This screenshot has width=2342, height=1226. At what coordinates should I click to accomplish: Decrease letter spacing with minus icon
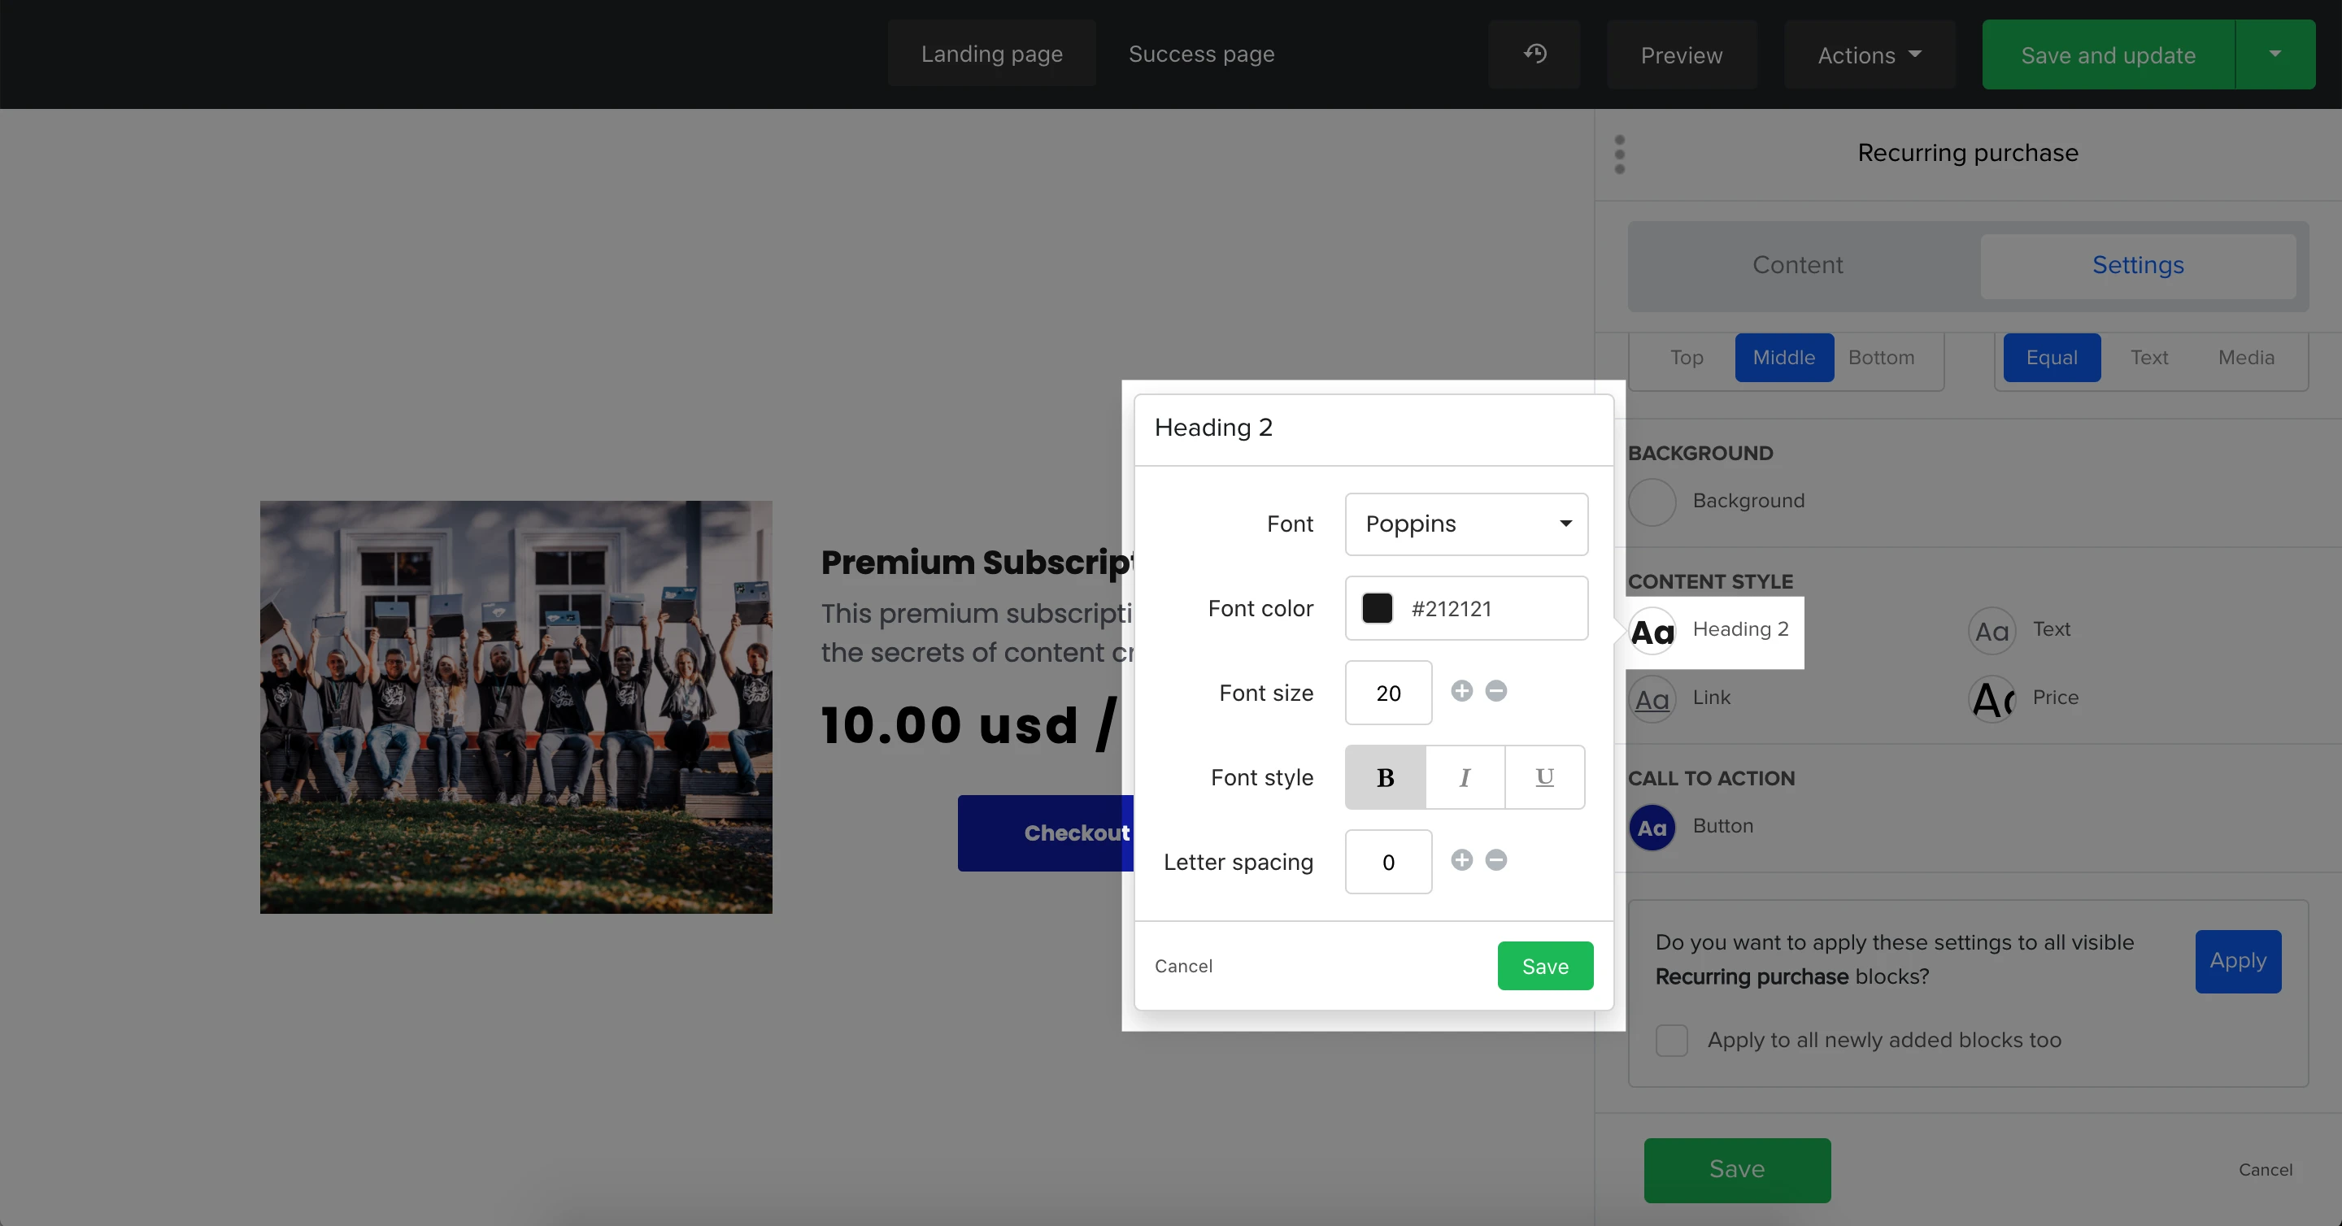[x=1495, y=860]
